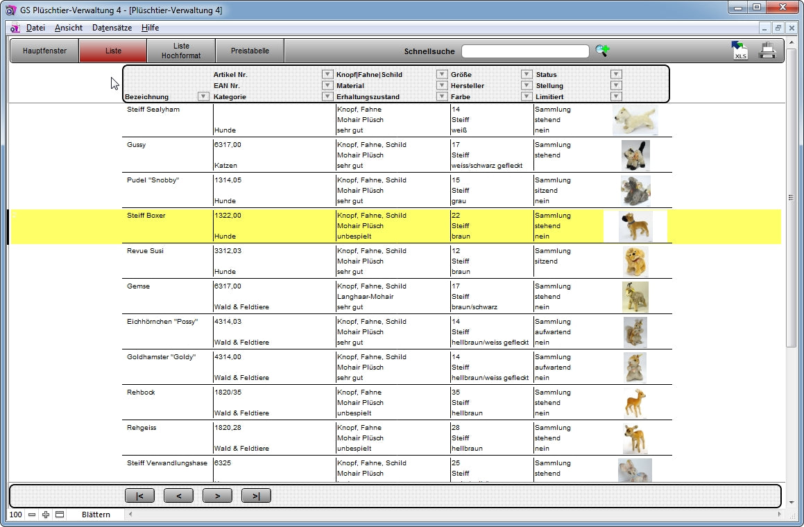
Task: Open the Ansicht menu
Action: [x=69, y=28]
